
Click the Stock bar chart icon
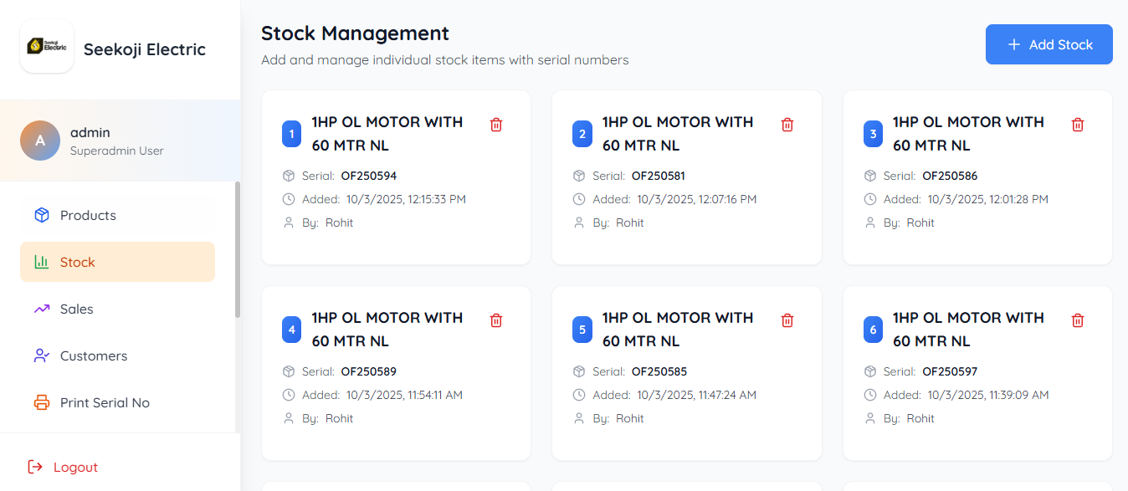(42, 262)
